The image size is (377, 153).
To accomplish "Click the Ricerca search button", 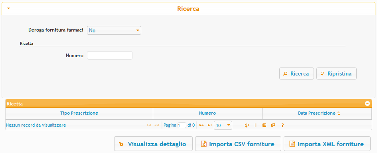I will click(x=296, y=74).
